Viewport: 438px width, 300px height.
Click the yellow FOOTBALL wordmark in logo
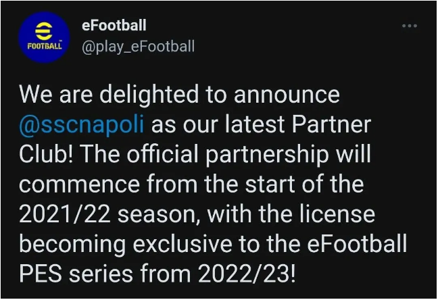click(45, 47)
